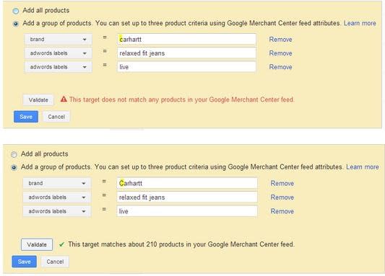The width and height of the screenshot is (385, 276).
Task: Click 'This target matches about 210 products' message
Action: (181, 244)
